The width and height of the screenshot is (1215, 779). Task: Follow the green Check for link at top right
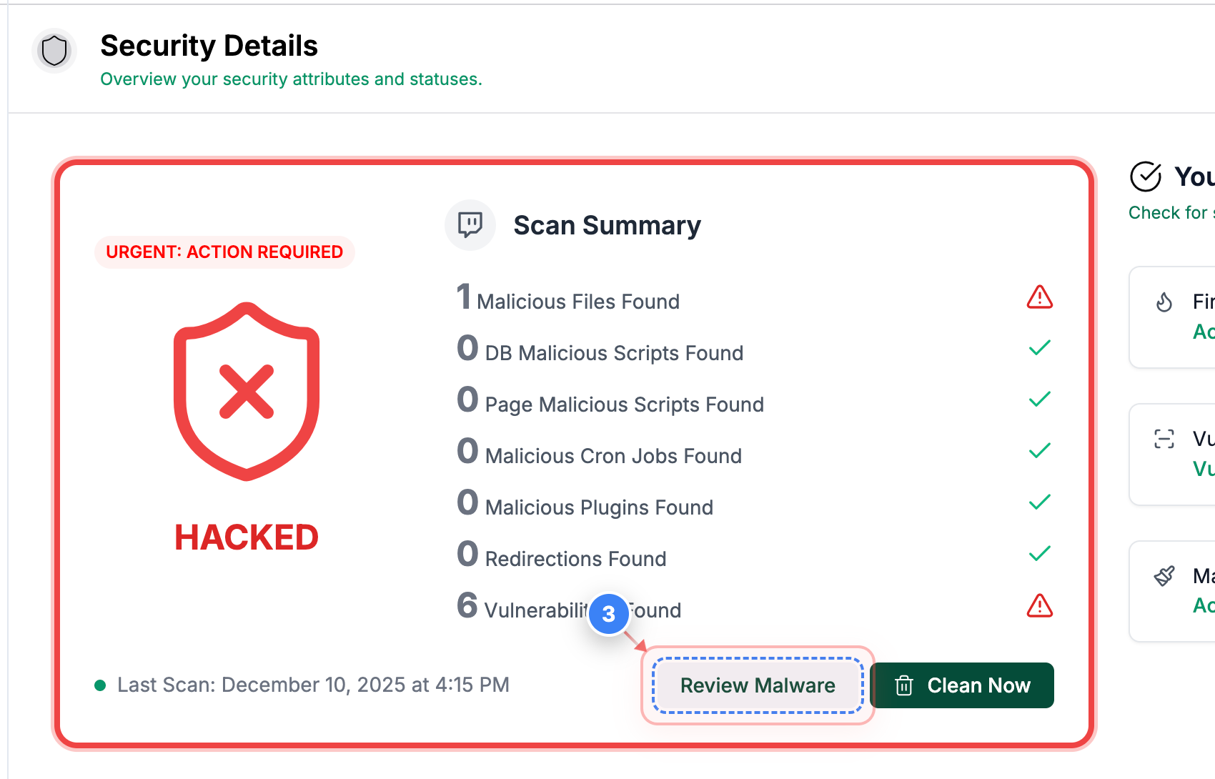(1168, 212)
